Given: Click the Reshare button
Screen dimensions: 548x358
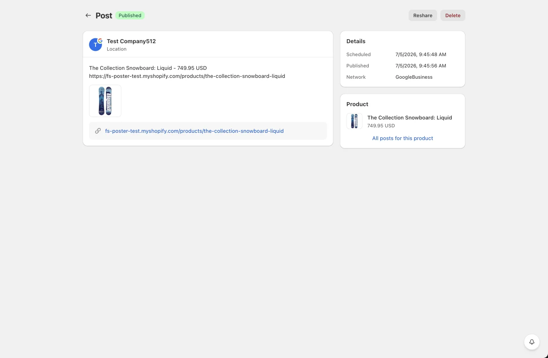Looking at the screenshot, I should [x=423, y=15].
